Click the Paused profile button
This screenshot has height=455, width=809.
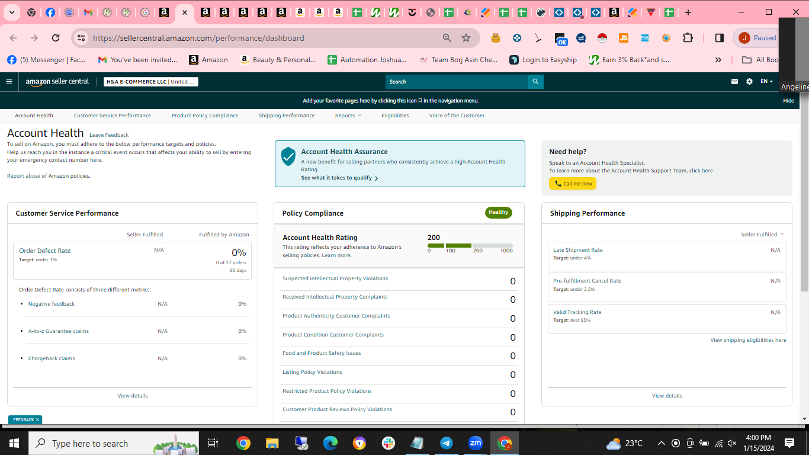tap(757, 38)
